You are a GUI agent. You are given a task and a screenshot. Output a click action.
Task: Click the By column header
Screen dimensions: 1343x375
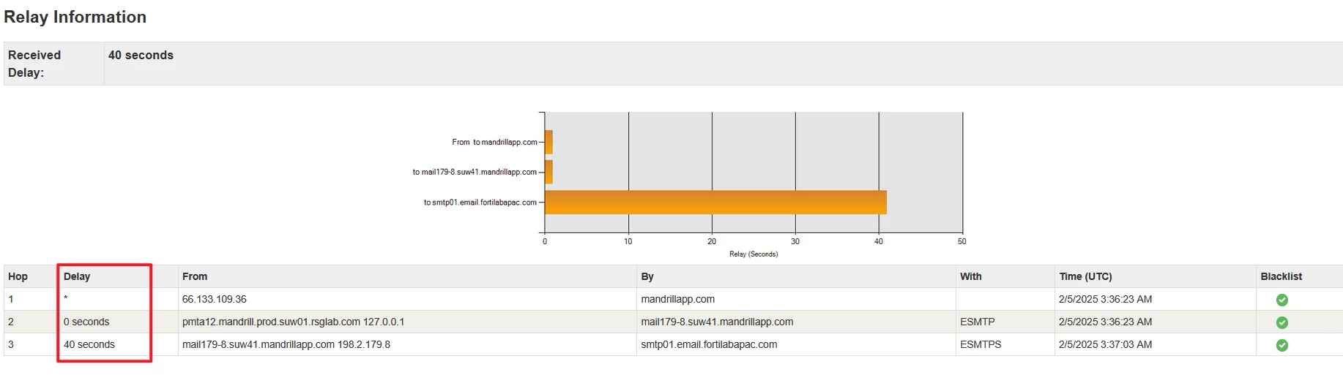pos(647,276)
